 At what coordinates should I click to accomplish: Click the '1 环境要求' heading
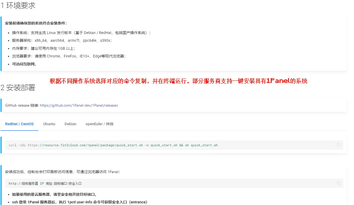(x=18, y=6)
